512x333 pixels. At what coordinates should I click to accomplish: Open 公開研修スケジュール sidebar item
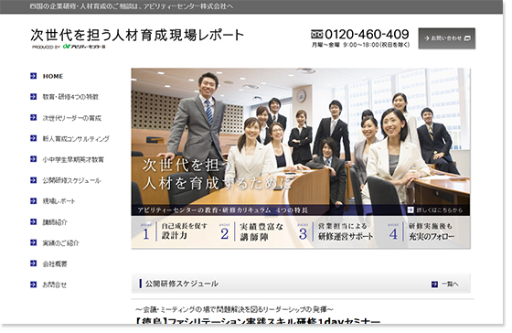[x=71, y=180]
